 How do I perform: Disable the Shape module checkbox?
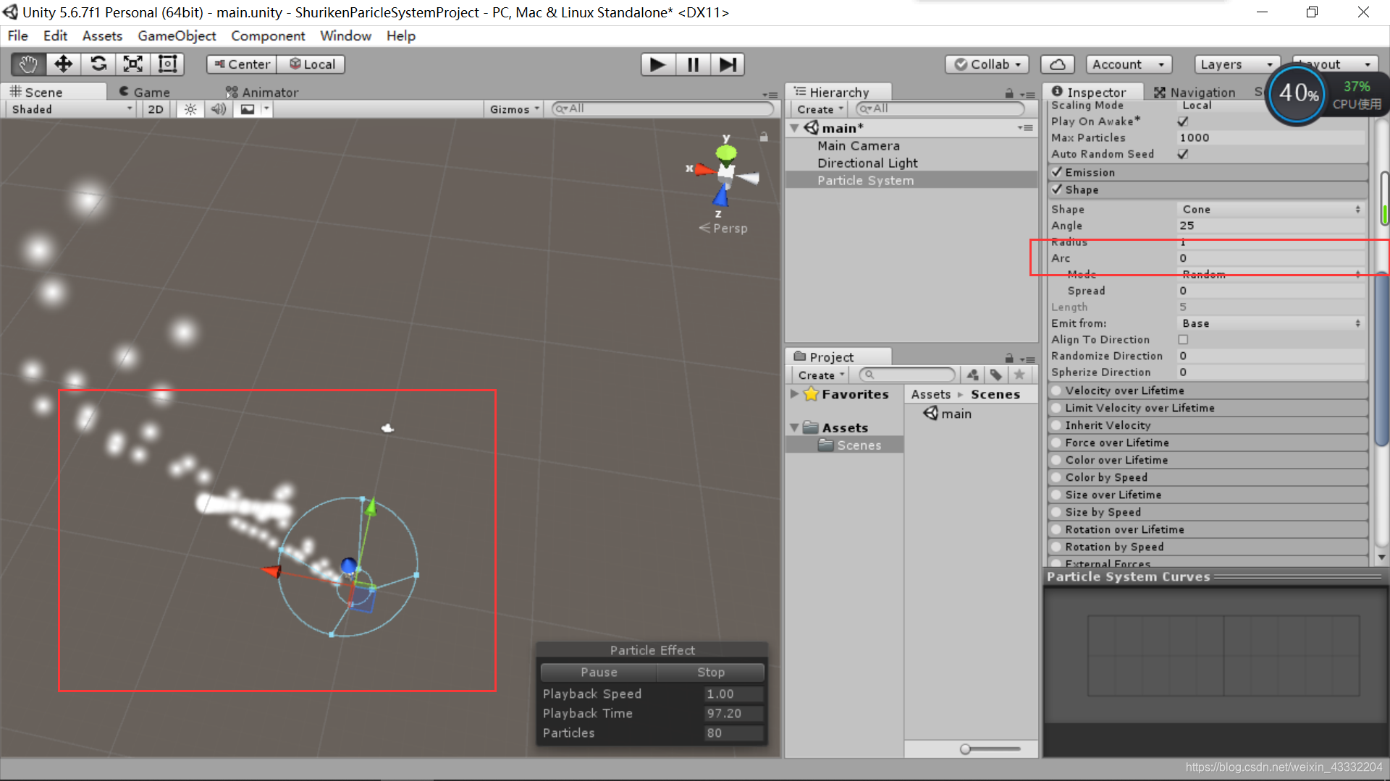tap(1057, 189)
